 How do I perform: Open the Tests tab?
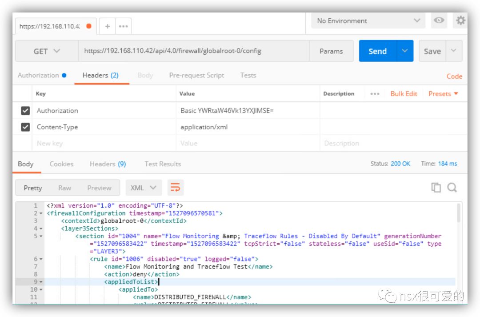pos(248,75)
